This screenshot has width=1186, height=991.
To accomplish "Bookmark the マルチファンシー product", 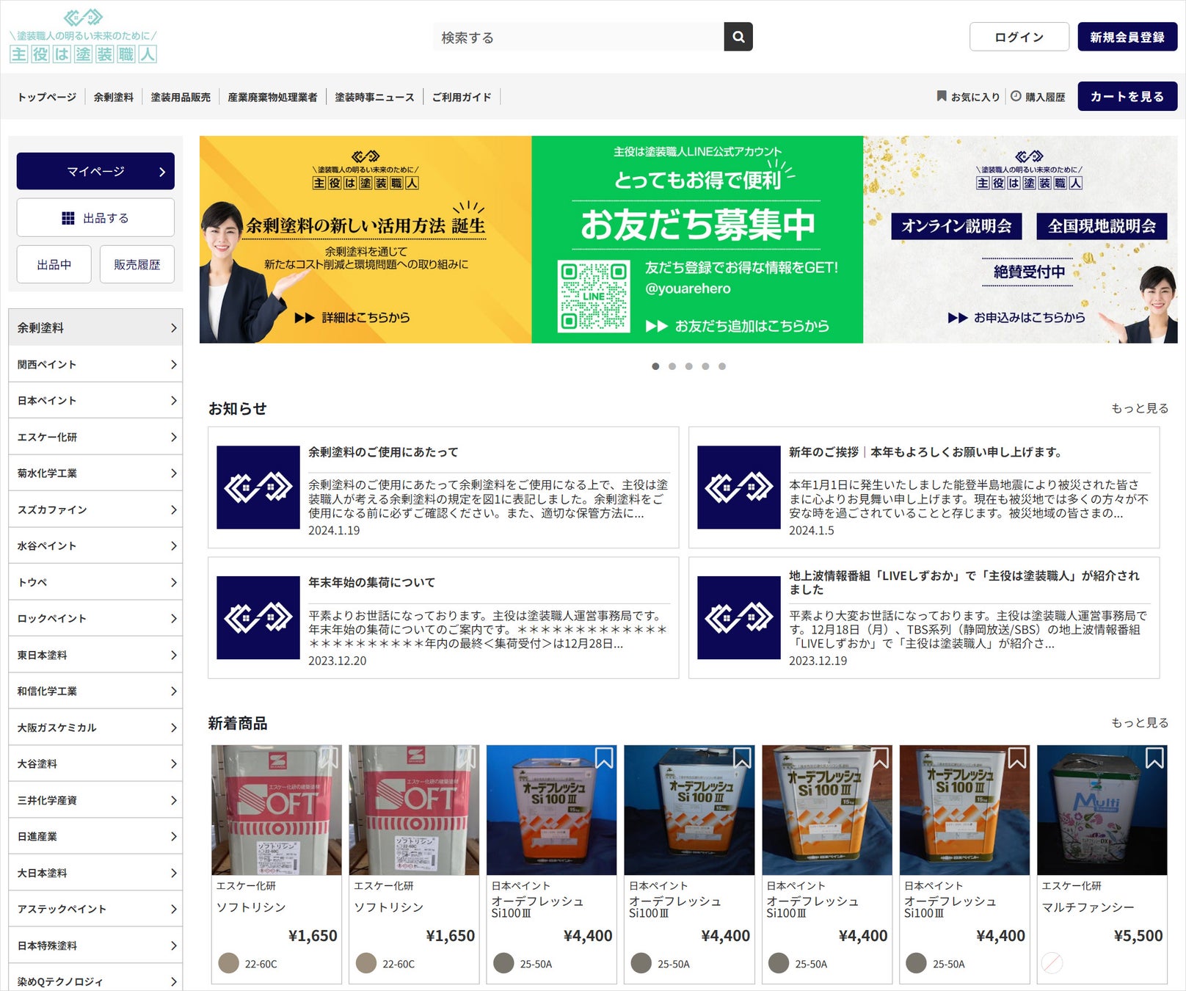I will [x=1154, y=758].
